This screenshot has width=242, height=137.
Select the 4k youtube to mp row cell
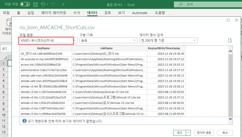tap(46, 59)
